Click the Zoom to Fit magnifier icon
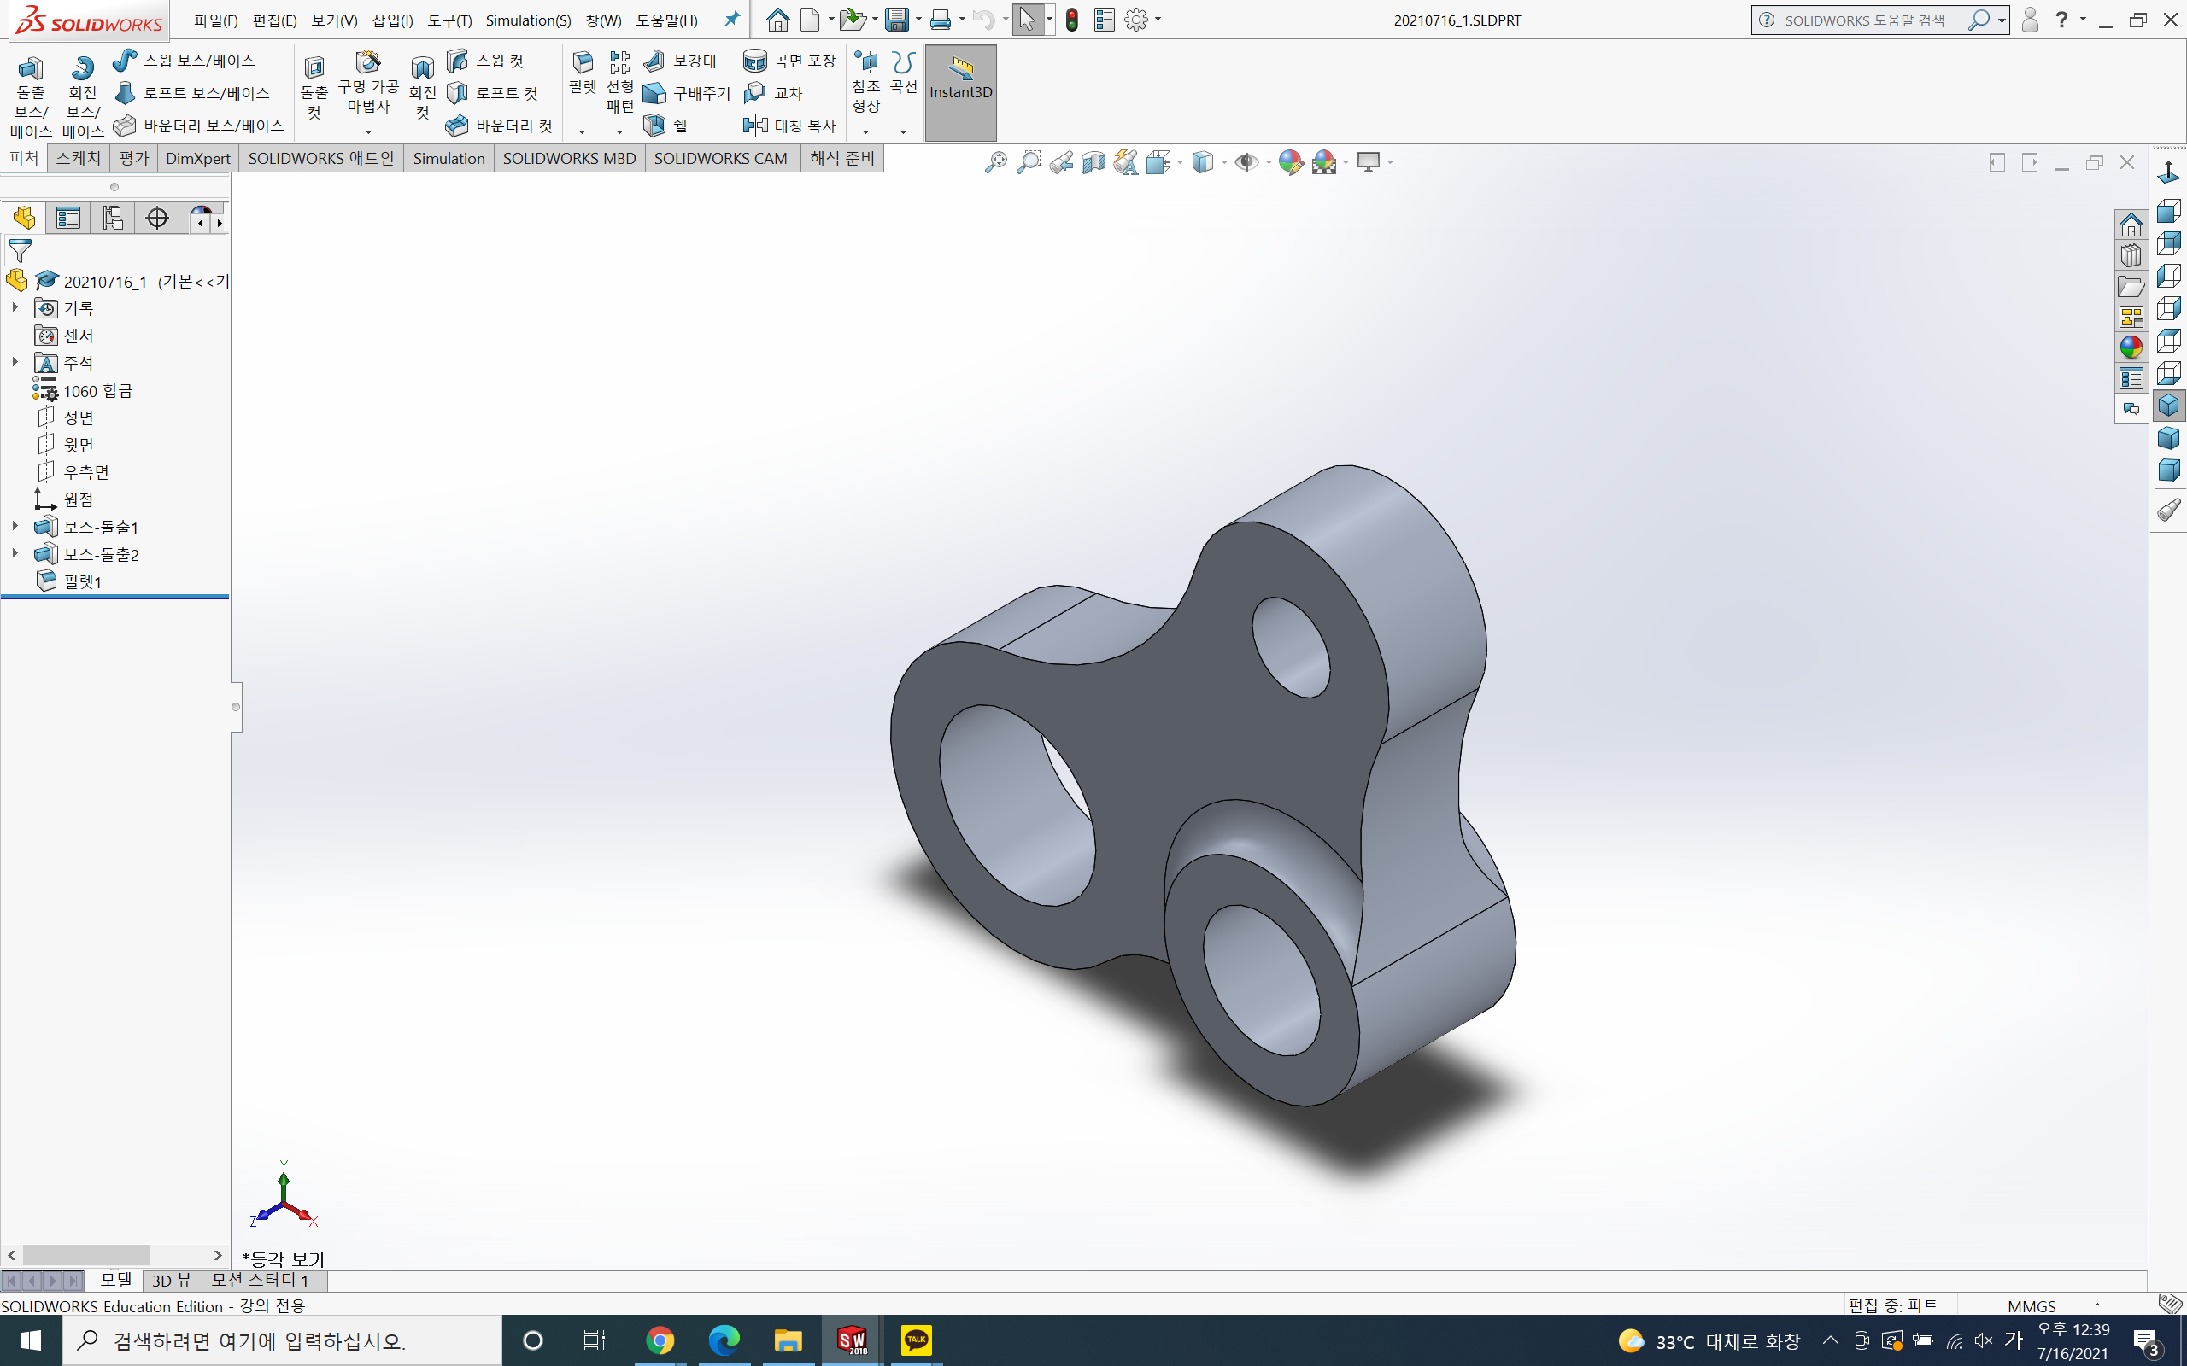The image size is (2187, 1366). click(995, 162)
